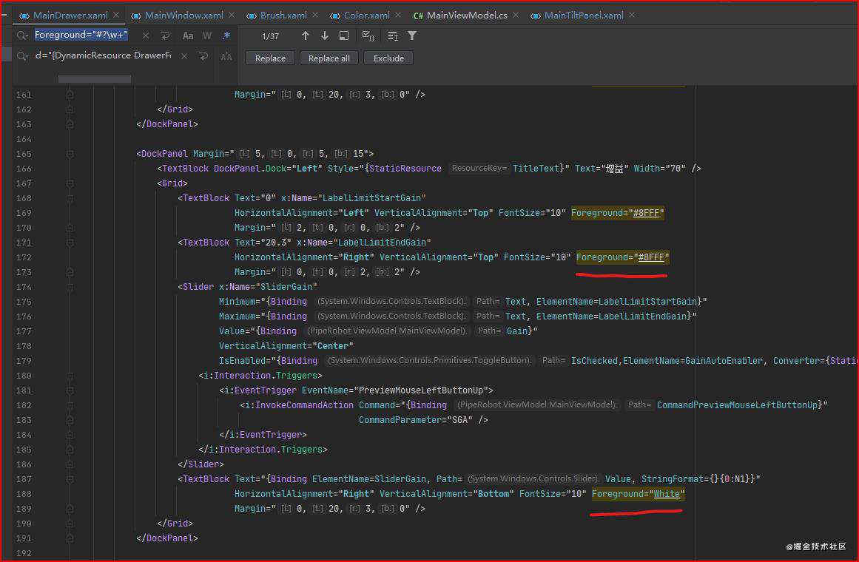
Task: Open the search filter options
Action: pos(412,35)
